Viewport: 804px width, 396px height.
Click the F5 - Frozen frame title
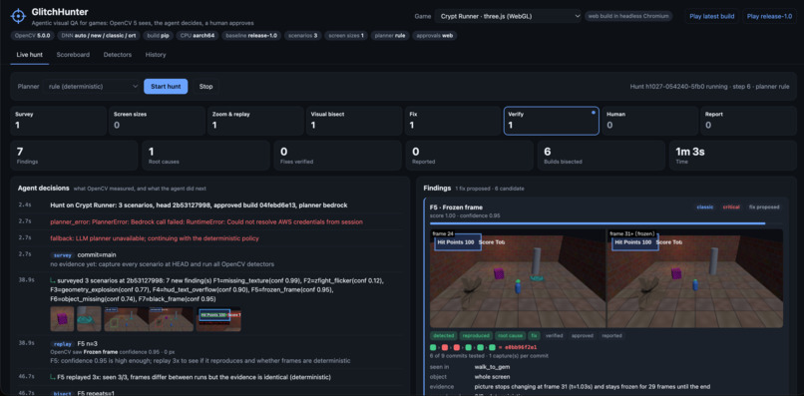[456, 207]
